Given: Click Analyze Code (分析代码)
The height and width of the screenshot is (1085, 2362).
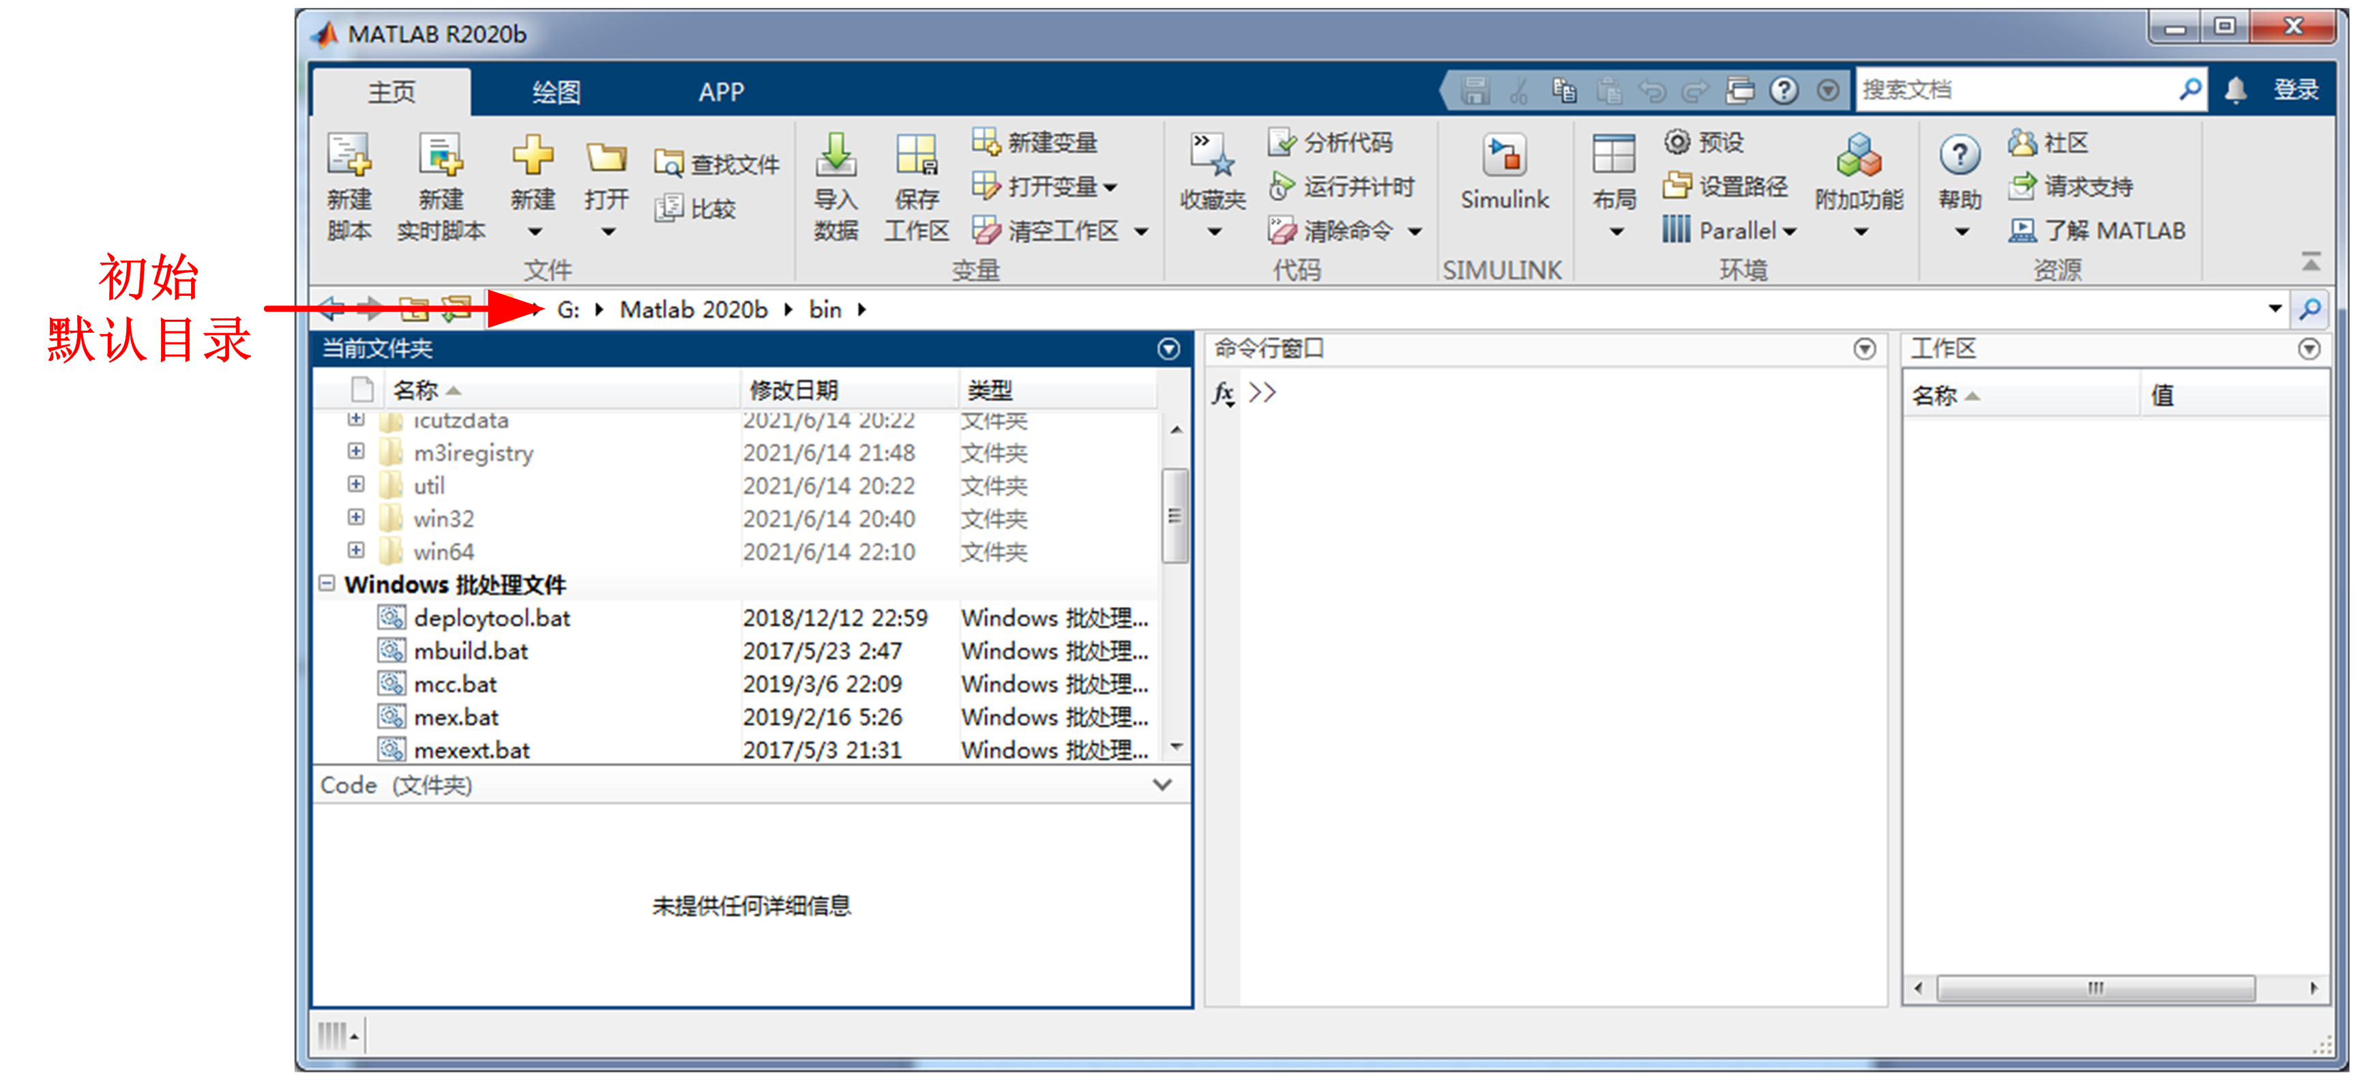Looking at the screenshot, I should click(1331, 142).
